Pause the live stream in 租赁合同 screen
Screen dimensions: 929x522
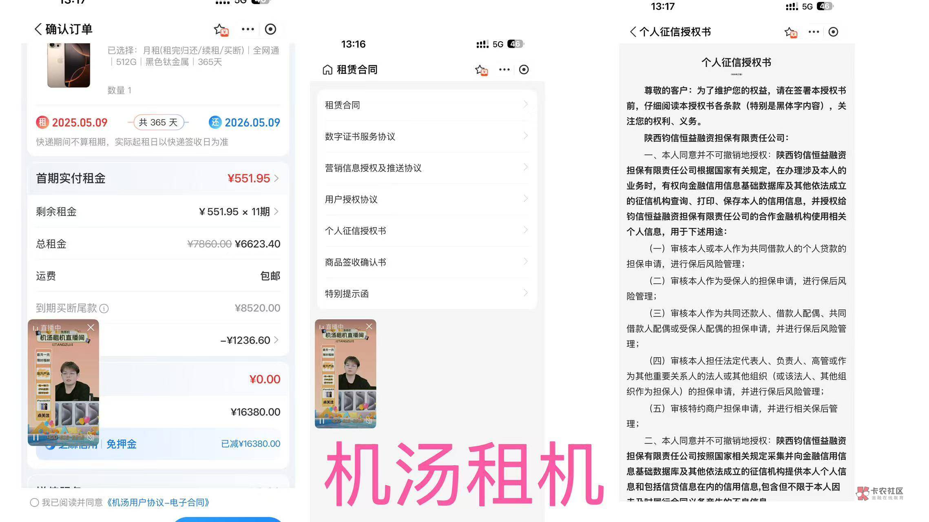click(322, 421)
